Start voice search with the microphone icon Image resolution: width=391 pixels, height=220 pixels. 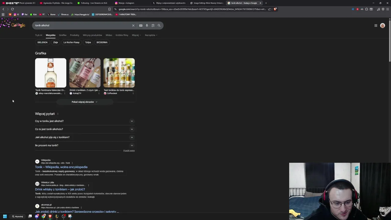click(x=147, y=25)
